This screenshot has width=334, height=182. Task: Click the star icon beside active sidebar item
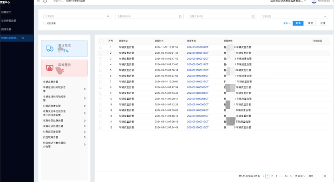[23, 38]
